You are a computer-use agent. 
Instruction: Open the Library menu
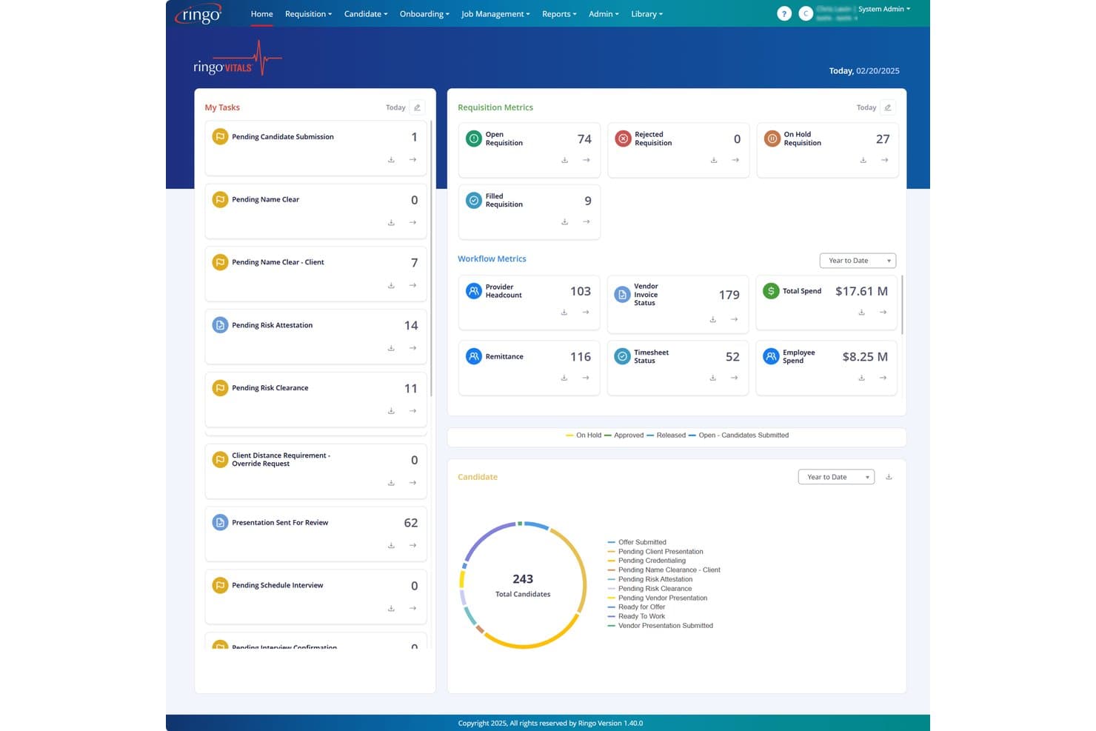pos(647,14)
